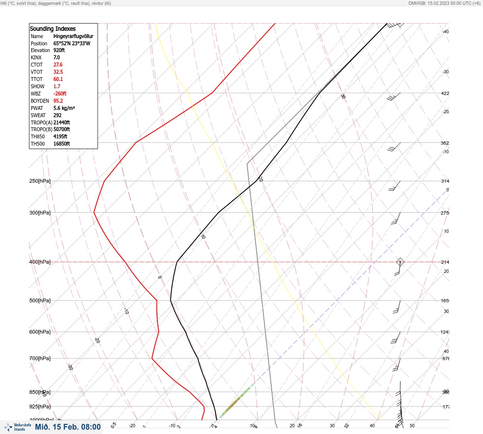Click the Veðurstofa Íslands logo

[x=17, y=427]
